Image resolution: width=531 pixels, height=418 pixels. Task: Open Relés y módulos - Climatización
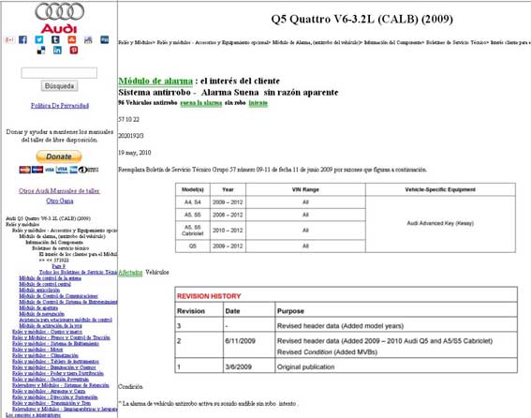coord(45,355)
